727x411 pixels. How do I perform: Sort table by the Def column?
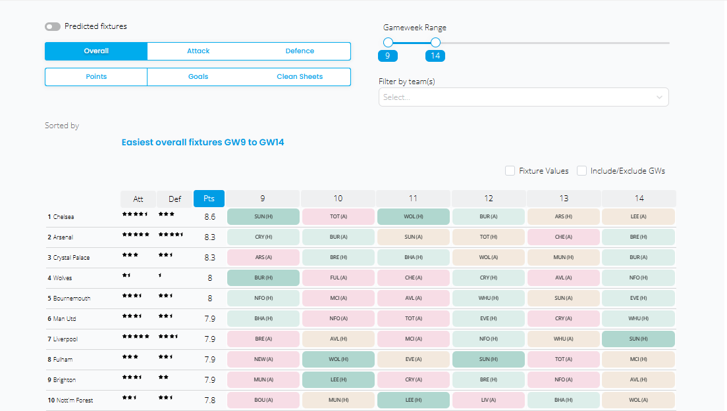coord(175,199)
